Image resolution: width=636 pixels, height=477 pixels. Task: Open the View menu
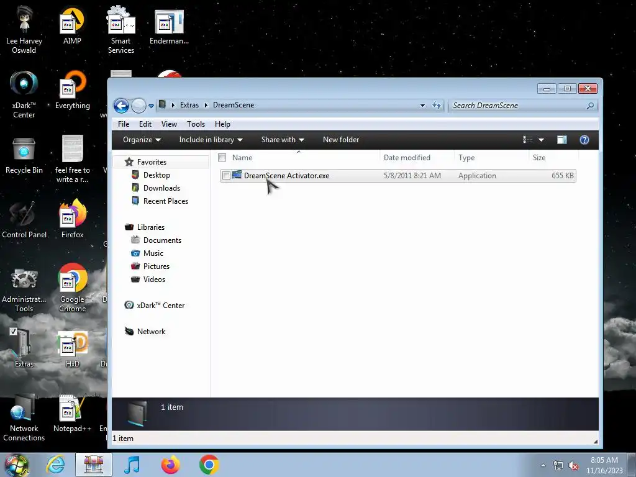point(169,124)
